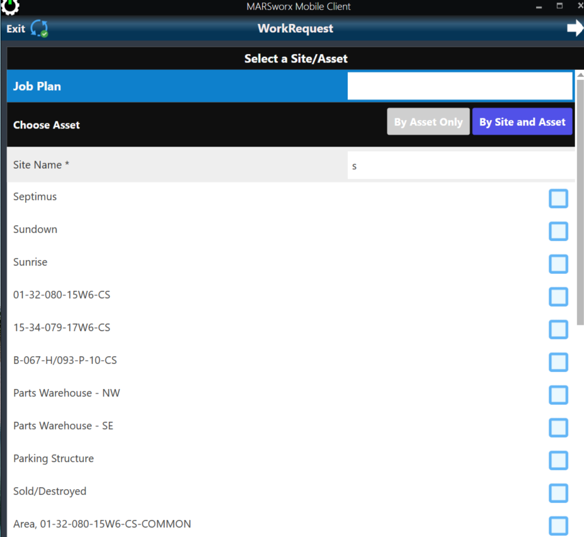Maximize the MARSworx Mobile Client window
The width and height of the screenshot is (584, 537).
click(x=559, y=6)
